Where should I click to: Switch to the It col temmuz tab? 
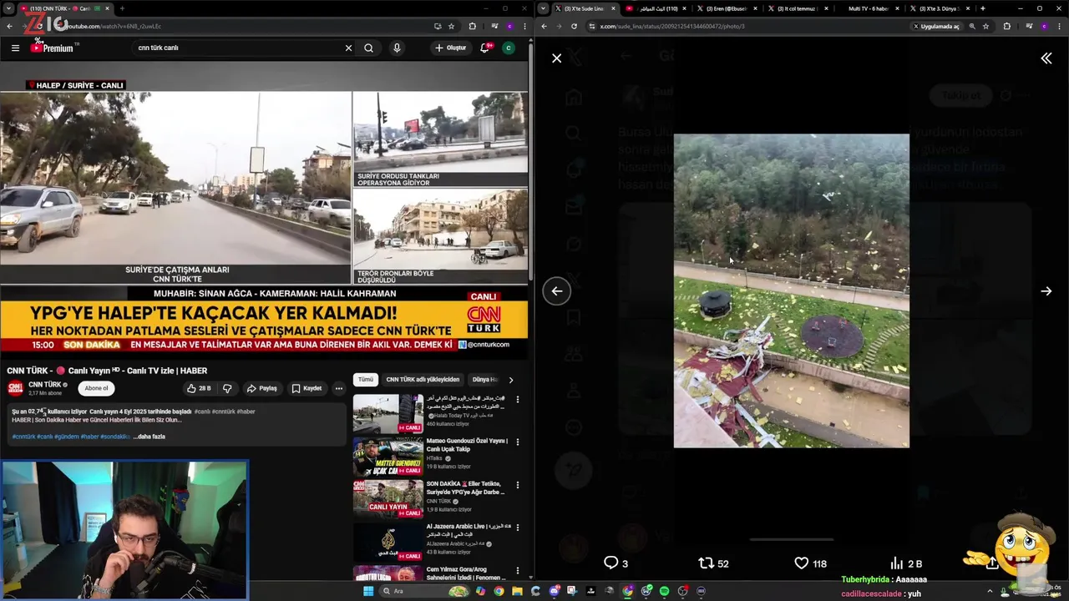pyautogui.click(x=798, y=8)
